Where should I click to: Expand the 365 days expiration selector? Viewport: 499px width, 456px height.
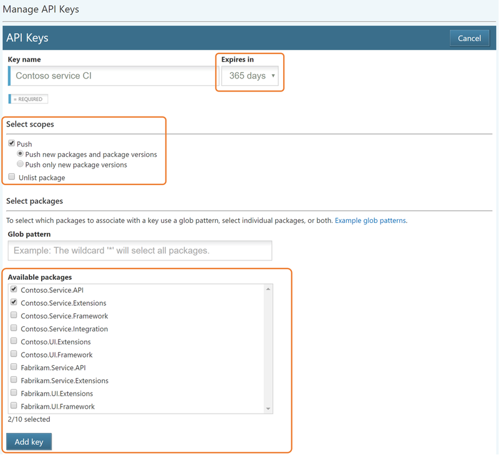click(x=249, y=75)
